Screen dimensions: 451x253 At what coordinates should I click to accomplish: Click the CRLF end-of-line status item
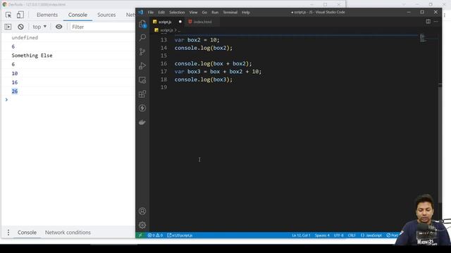(352, 235)
